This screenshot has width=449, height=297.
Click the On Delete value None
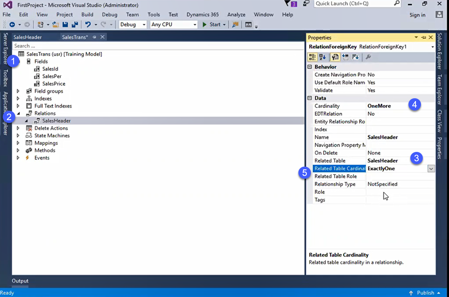374,153
